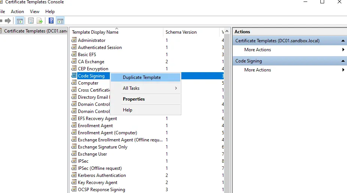Sort by Schema Version column header

181,32
